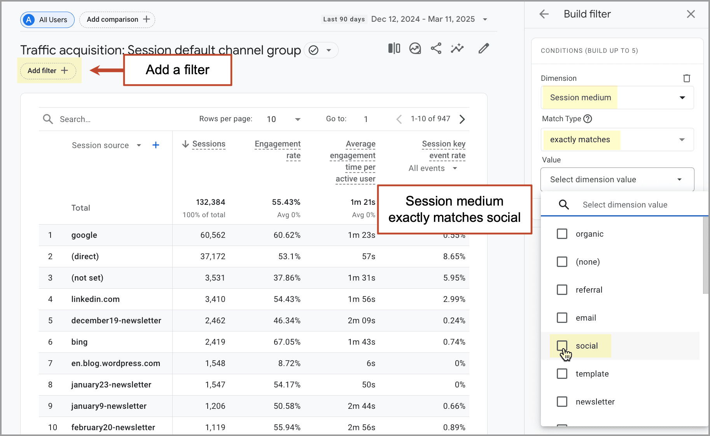
Task: Sort by Engagement rate column header
Action: 278,150
